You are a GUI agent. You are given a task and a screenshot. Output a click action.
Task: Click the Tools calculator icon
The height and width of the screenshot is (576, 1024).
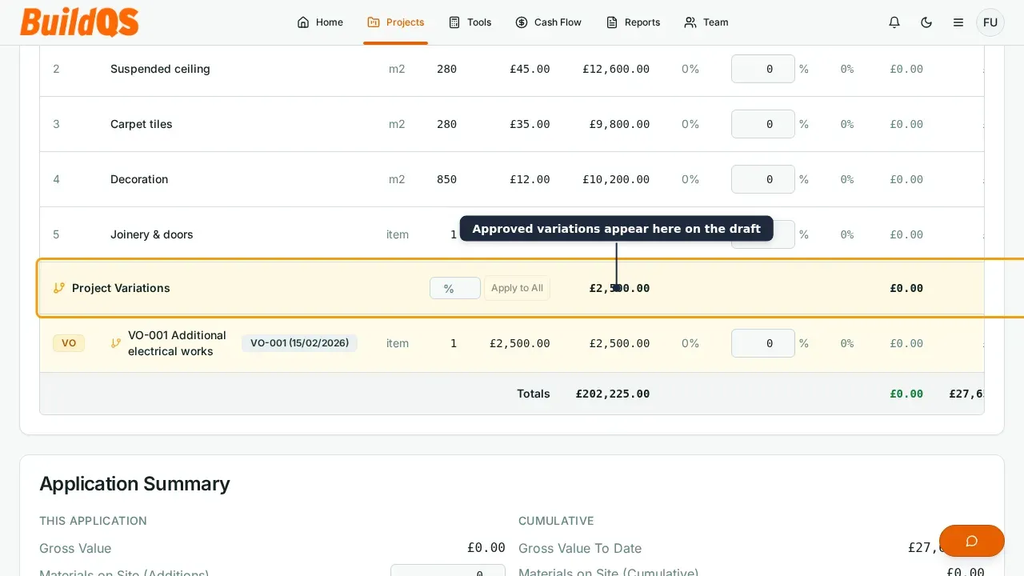[x=454, y=22]
